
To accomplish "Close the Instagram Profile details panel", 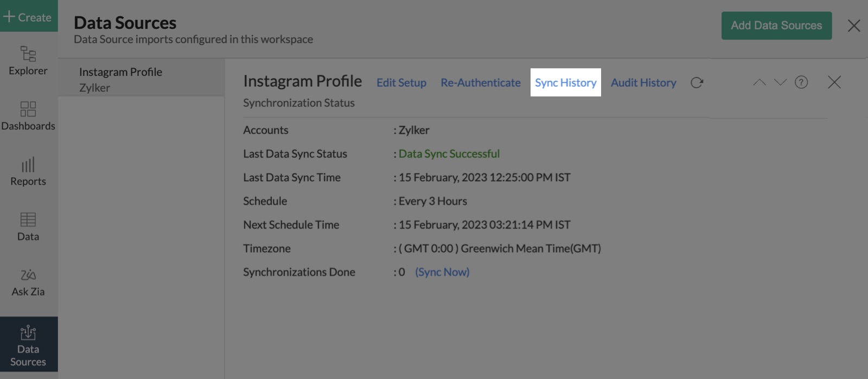I will point(834,82).
